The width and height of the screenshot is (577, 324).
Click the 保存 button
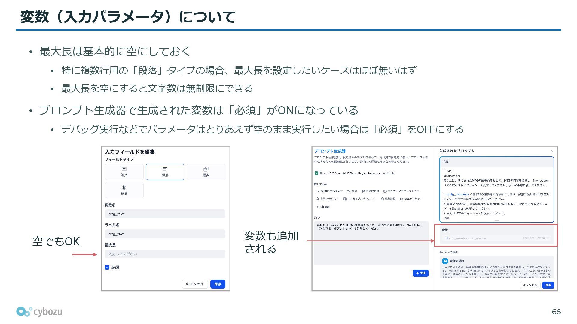click(x=218, y=284)
